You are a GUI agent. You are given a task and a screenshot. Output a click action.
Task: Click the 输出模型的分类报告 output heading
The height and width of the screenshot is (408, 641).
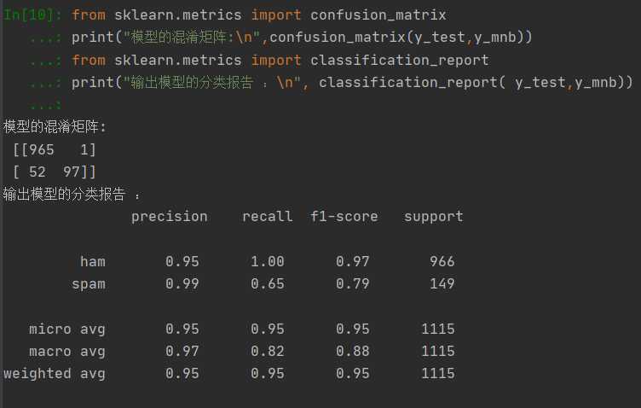coord(64,194)
